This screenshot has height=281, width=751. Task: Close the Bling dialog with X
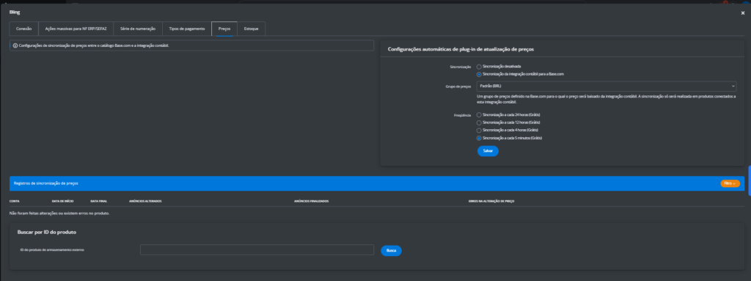pos(743,13)
